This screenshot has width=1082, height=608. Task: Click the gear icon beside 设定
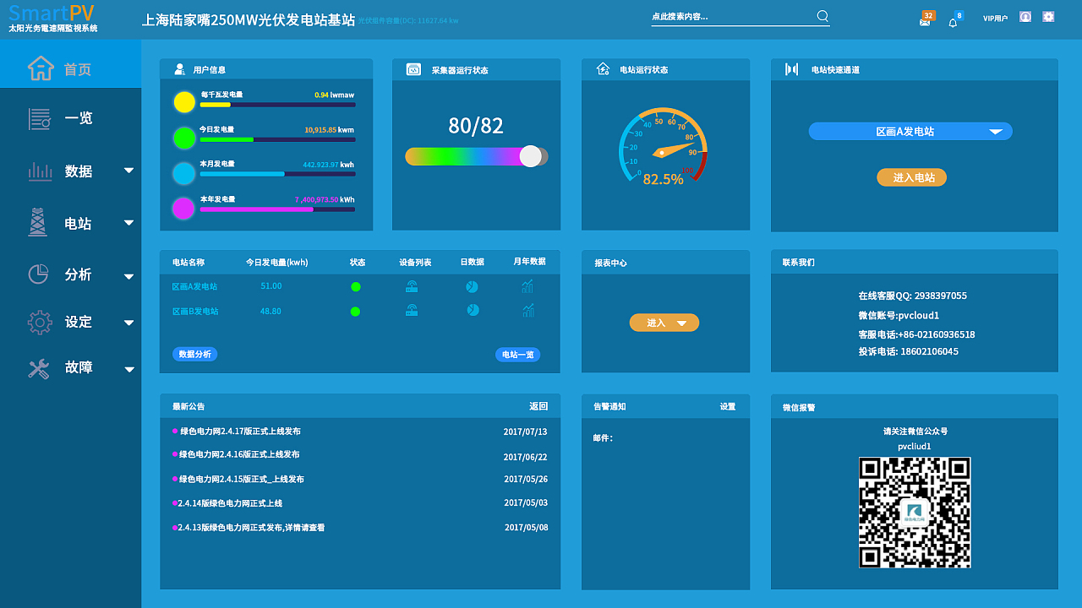tap(40, 322)
